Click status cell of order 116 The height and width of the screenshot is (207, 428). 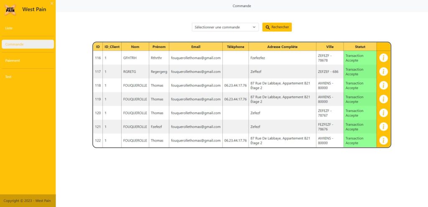360,57
